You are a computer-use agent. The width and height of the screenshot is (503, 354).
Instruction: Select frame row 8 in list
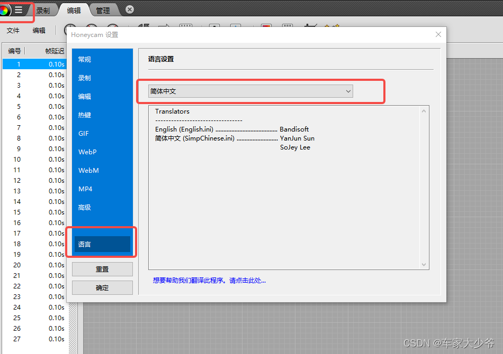pos(34,138)
